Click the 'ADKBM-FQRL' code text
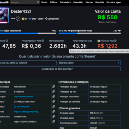129x129 pixels. (20, 117)
